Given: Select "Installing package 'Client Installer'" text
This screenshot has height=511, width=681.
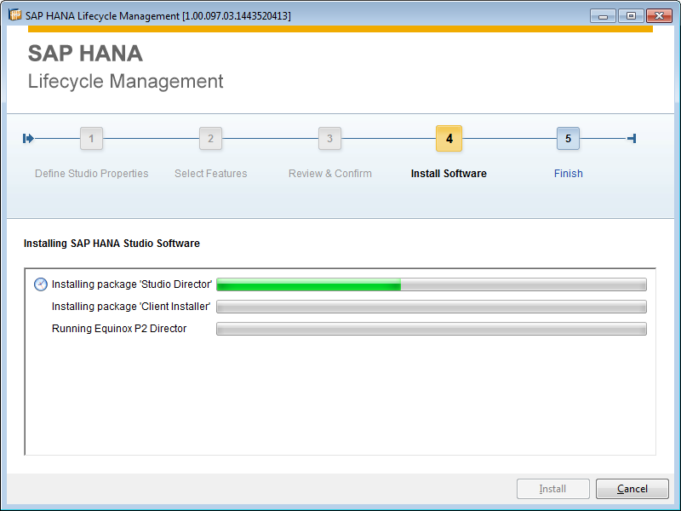Looking at the screenshot, I should (131, 307).
